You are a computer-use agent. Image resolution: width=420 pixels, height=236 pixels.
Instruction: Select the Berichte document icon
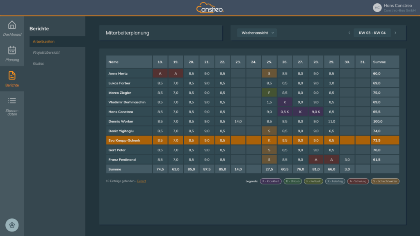(12, 75)
